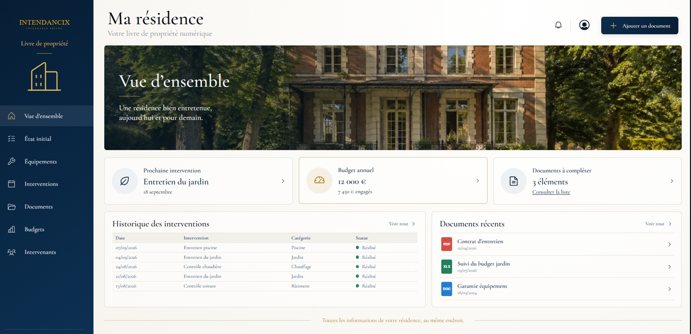Click the Statut column header

click(x=362, y=238)
